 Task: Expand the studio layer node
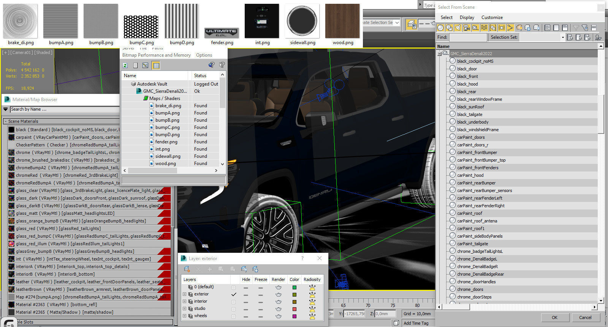click(x=185, y=309)
